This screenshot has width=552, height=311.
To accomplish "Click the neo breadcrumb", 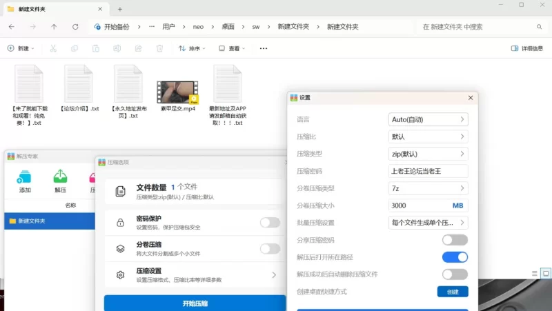I will pos(198,27).
